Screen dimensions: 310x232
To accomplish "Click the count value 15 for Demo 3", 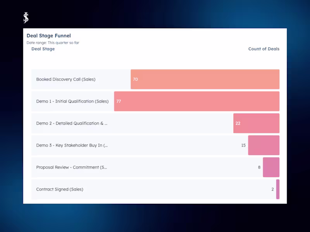I will click(243, 145).
